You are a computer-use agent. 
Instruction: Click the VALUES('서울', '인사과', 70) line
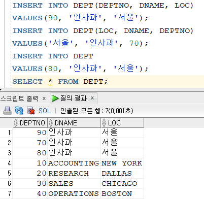click(x=80, y=43)
